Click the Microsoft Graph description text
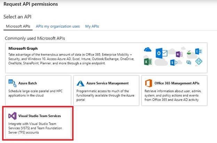The width and height of the screenshot is (217, 143). (x=71, y=59)
